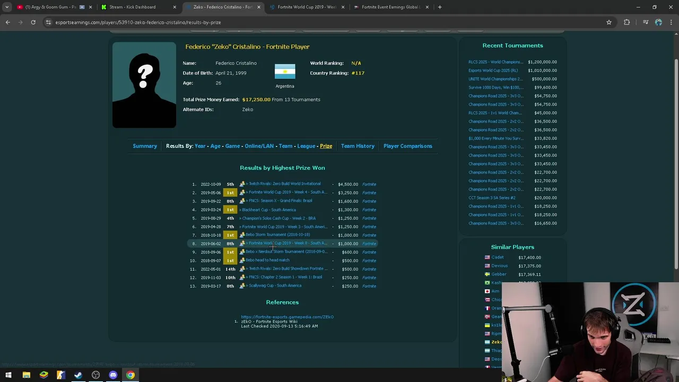This screenshot has width=679, height=382.
Task: Open the Team History section
Action: [358, 146]
